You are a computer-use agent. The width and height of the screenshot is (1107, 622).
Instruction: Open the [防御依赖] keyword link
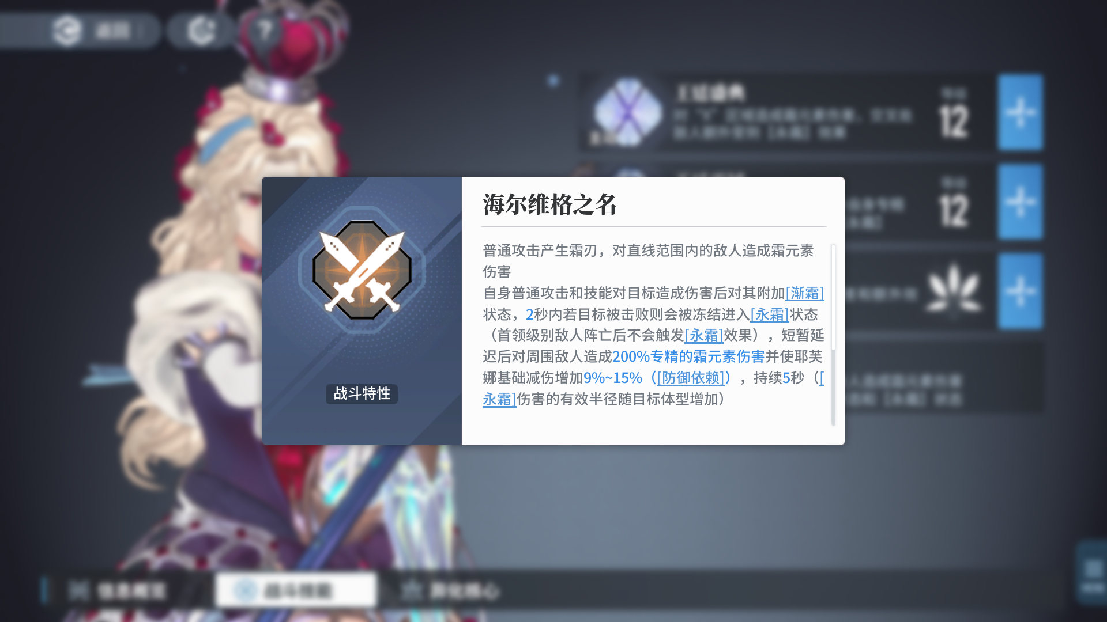click(x=691, y=378)
